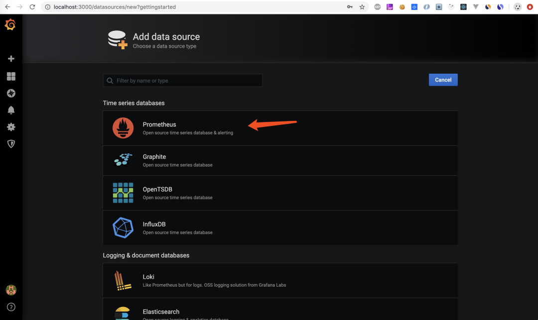Click the Cancel button
Image resolution: width=538 pixels, height=320 pixels.
point(443,80)
